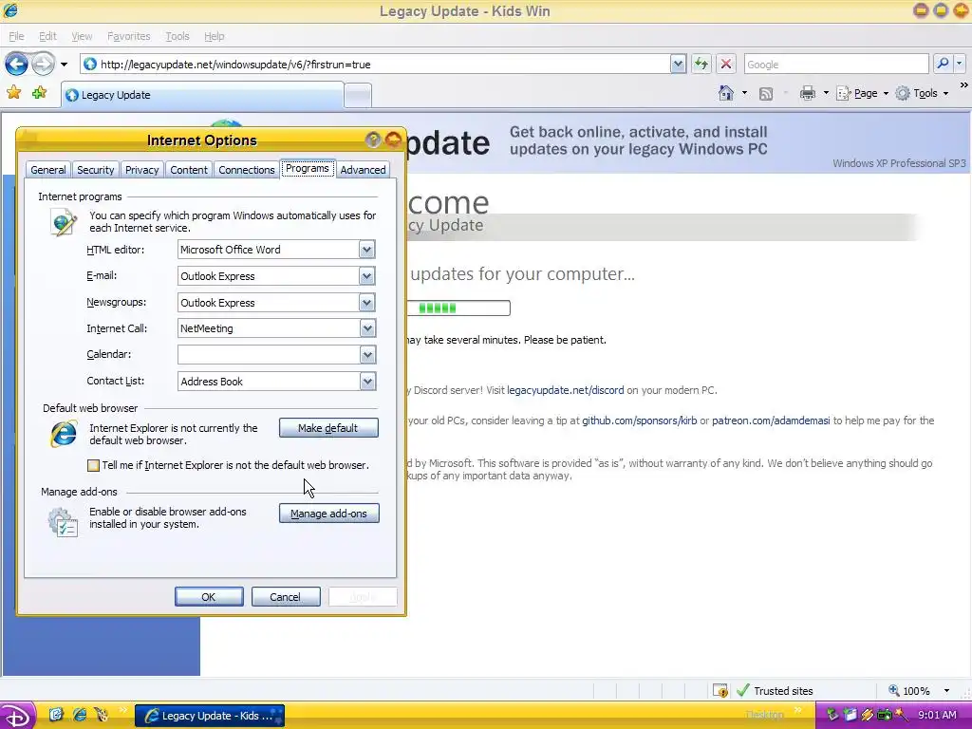Click the 9:01 AM taskbar clock
This screenshot has width=972, height=729.
pyautogui.click(x=937, y=715)
